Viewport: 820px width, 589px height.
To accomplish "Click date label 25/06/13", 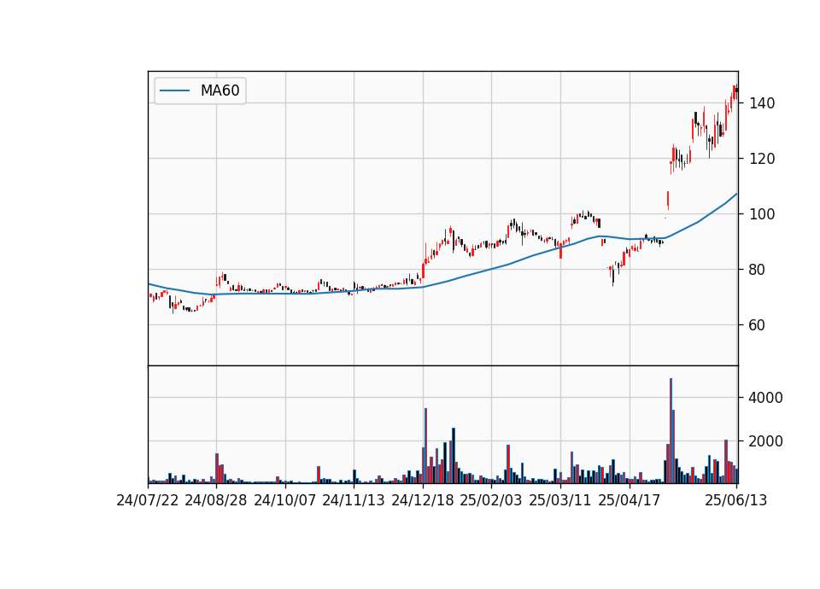I will [x=735, y=500].
